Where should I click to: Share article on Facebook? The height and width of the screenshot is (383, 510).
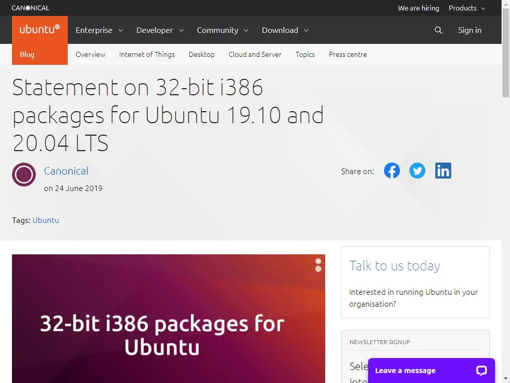(x=391, y=171)
